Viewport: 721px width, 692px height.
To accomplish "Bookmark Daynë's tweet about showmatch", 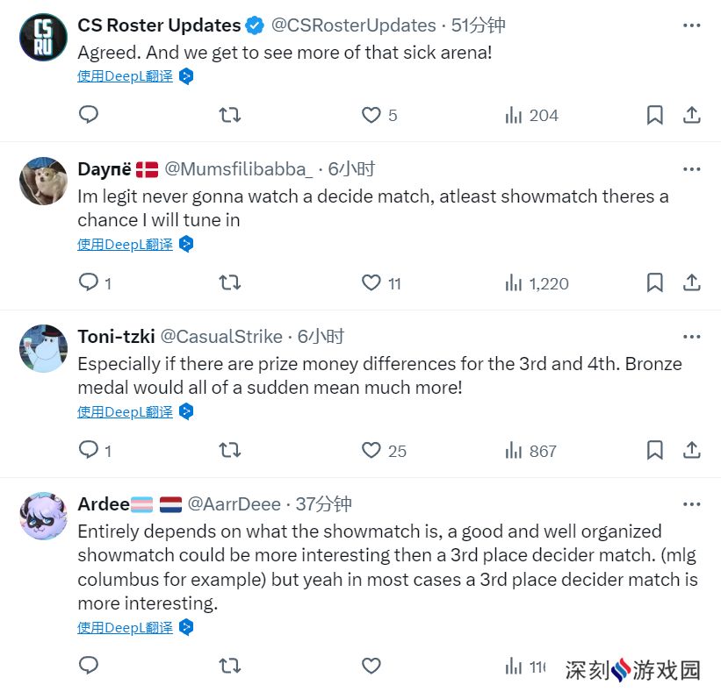I will tap(655, 282).
